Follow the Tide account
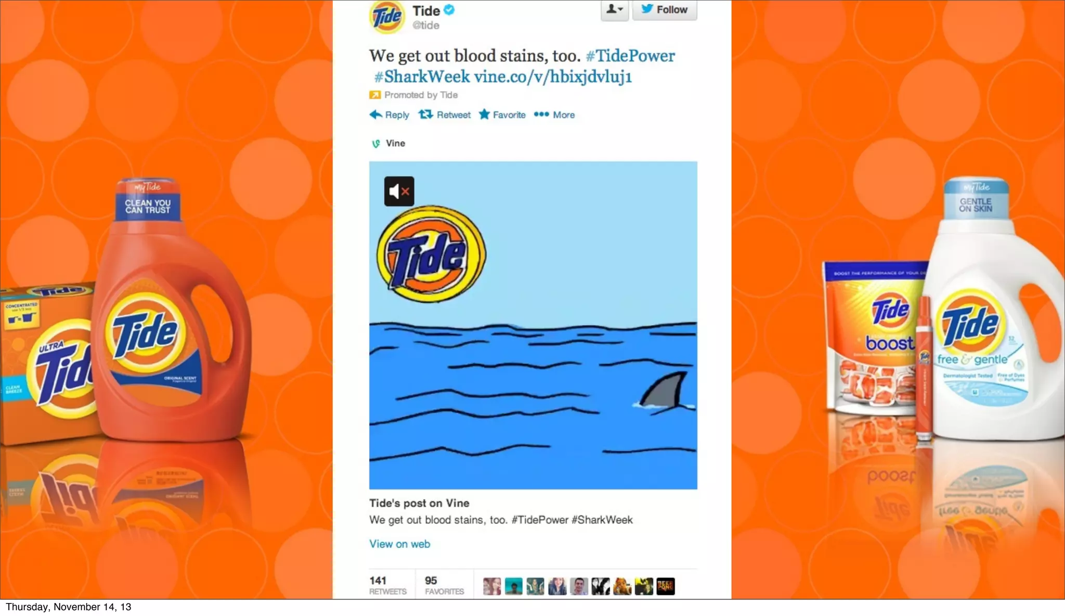 [665, 10]
